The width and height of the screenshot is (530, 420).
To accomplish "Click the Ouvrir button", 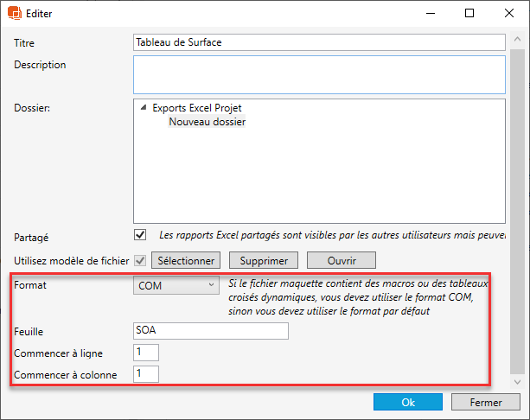I will (341, 260).
